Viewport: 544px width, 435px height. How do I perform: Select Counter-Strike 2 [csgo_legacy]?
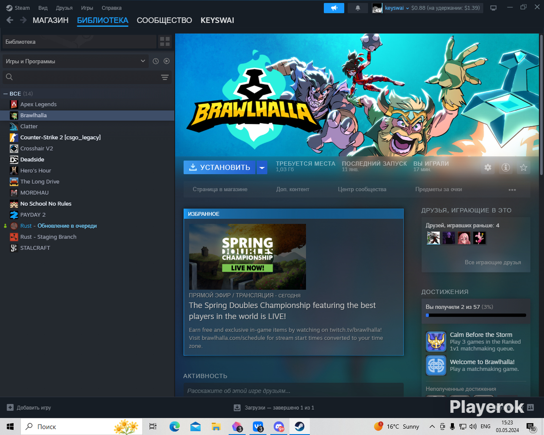click(x=87, y=137)
